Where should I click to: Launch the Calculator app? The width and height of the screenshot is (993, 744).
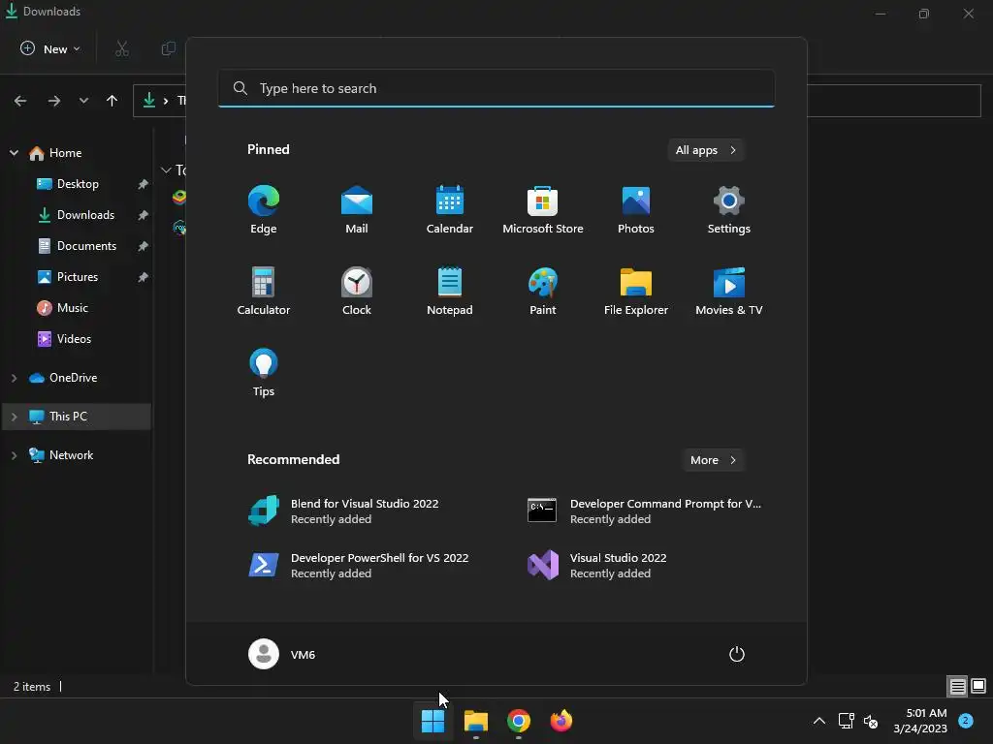[x=264, y=291]
